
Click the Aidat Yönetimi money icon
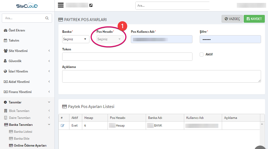(x=6, y=82)
